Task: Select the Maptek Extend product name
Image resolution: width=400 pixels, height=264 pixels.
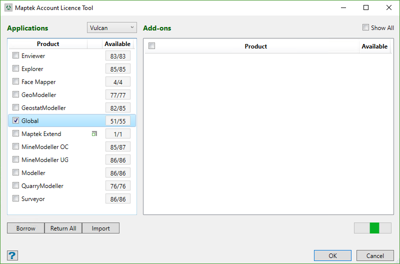Action: [41, 134]
